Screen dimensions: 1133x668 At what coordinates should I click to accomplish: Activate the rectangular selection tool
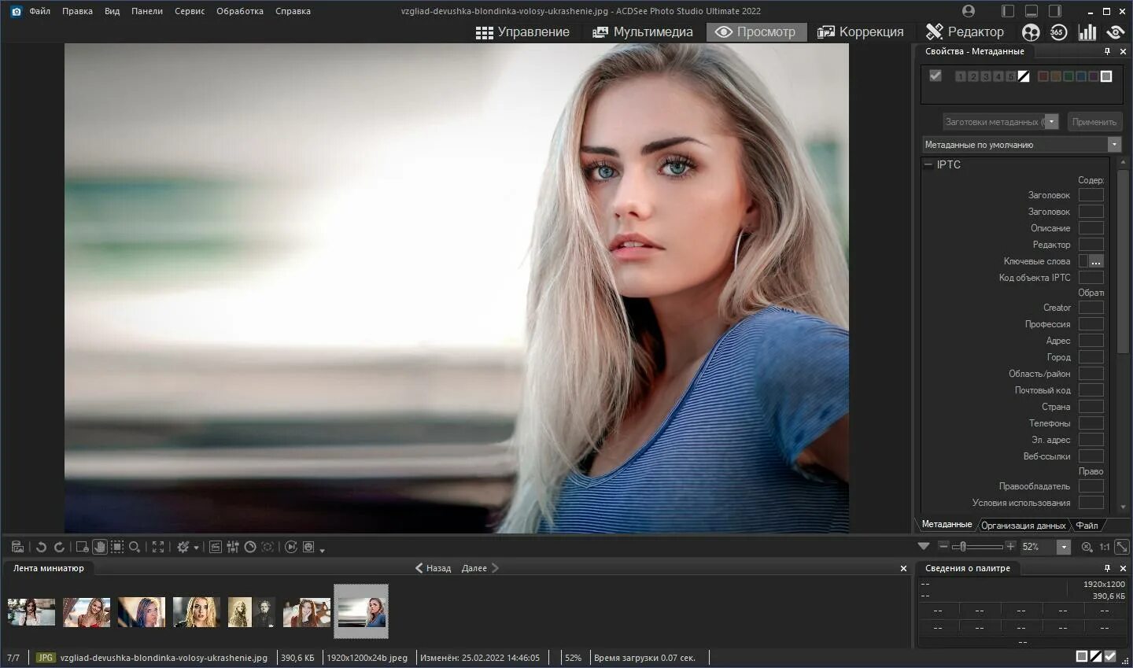click(x=117, y=547)
